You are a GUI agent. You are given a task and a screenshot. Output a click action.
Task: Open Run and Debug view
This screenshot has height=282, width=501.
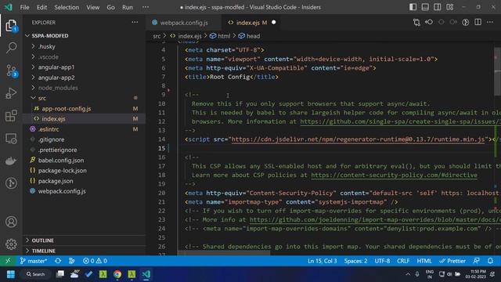11,93
